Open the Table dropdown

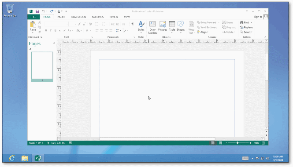point(172,33)
